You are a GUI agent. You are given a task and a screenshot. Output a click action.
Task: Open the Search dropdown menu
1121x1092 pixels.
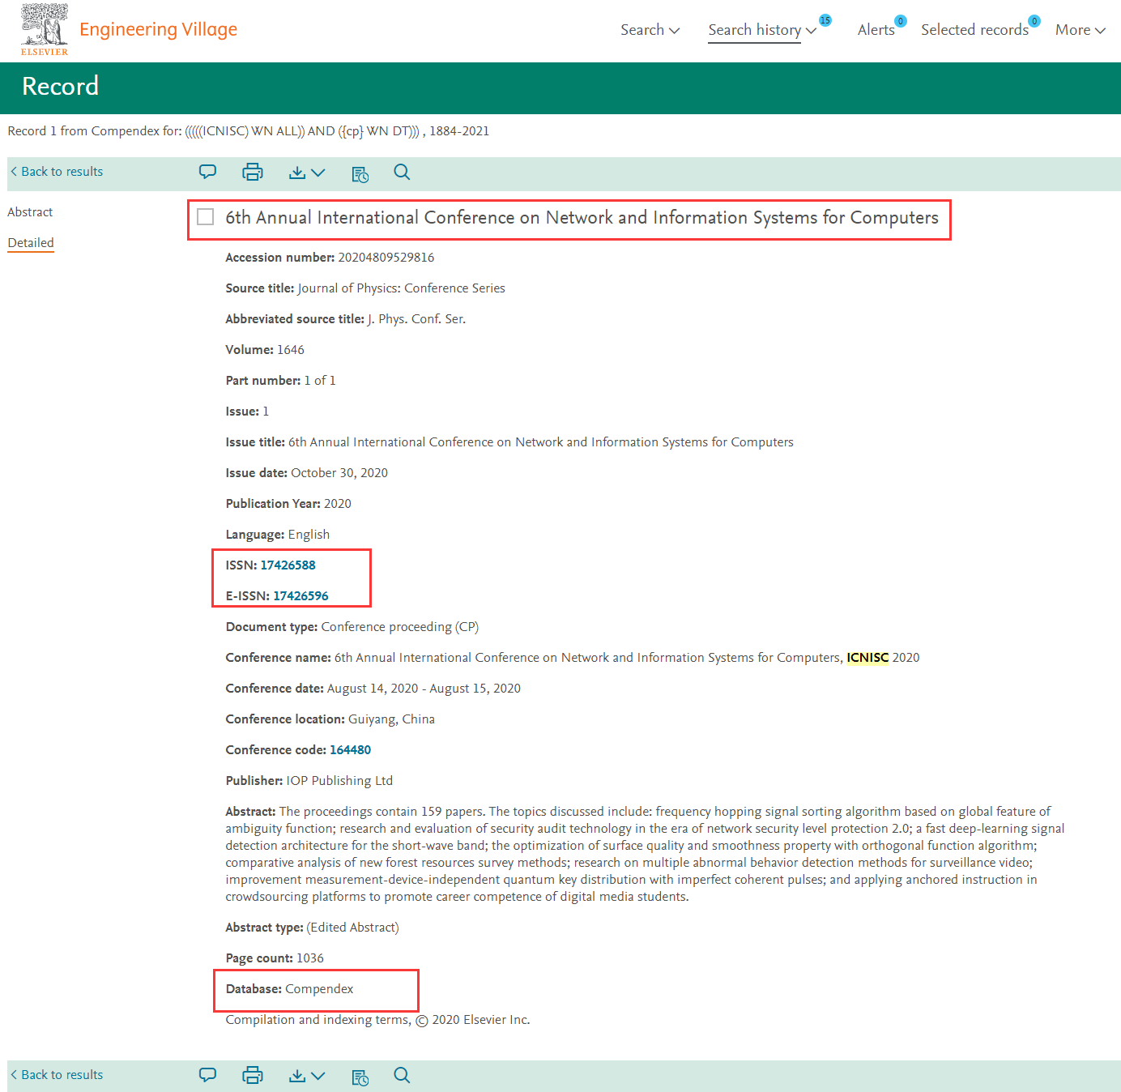click(650, 30)
